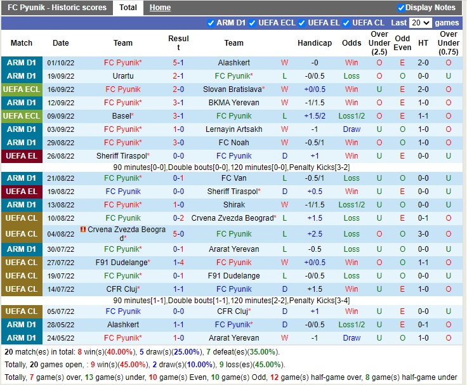Toggle the UEFA EL filter checkbox
Screen dimensions: 467x385
pyautogui.click(x=302, y=23)
